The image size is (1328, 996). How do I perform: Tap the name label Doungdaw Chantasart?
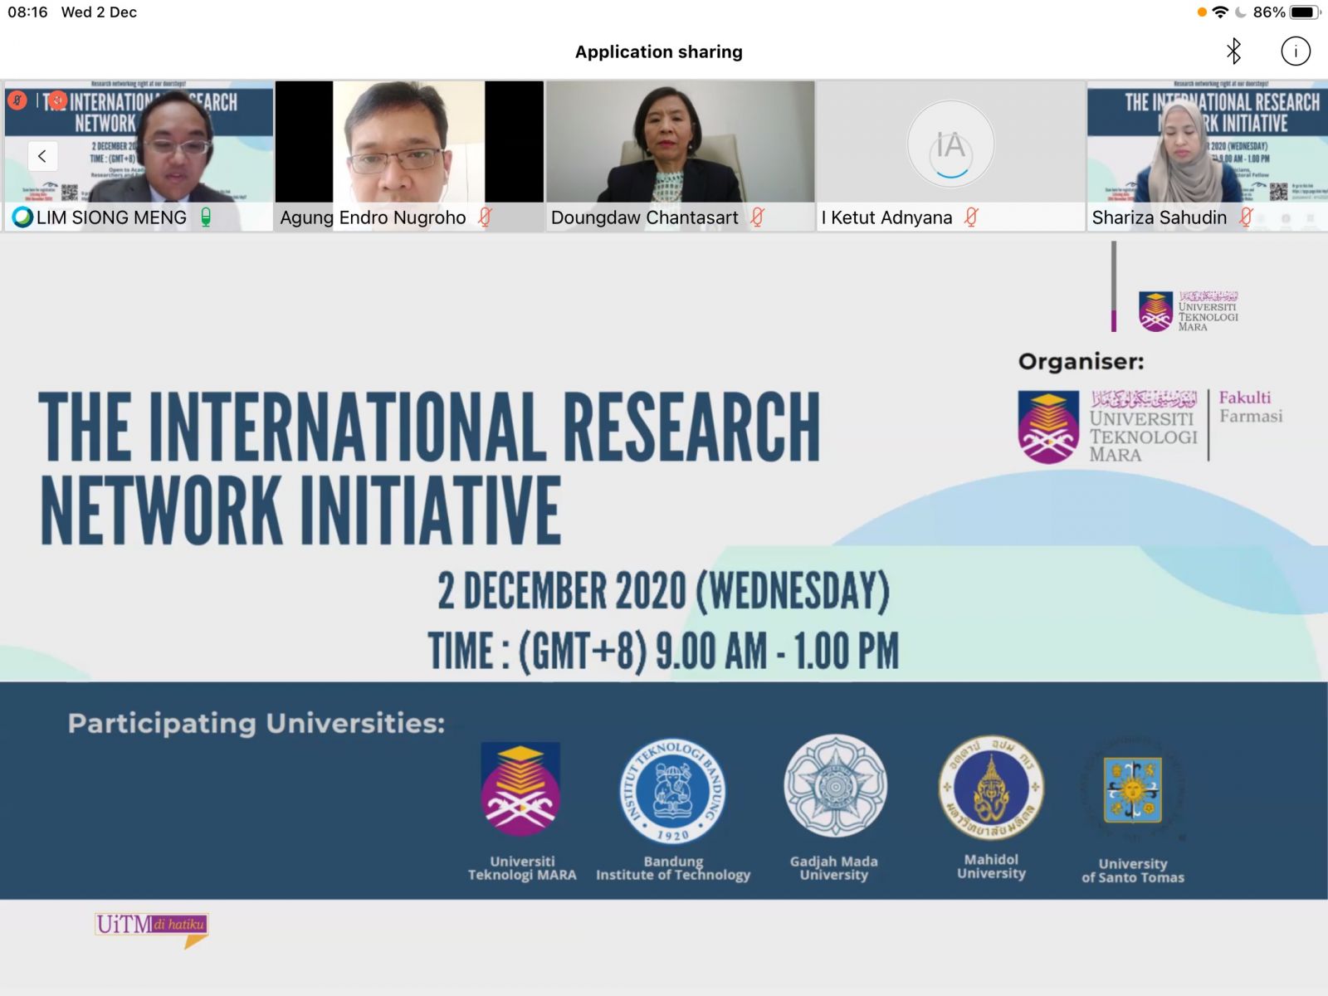coord(644,217)
